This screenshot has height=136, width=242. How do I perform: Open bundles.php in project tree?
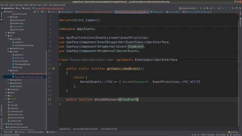(18, 23)
